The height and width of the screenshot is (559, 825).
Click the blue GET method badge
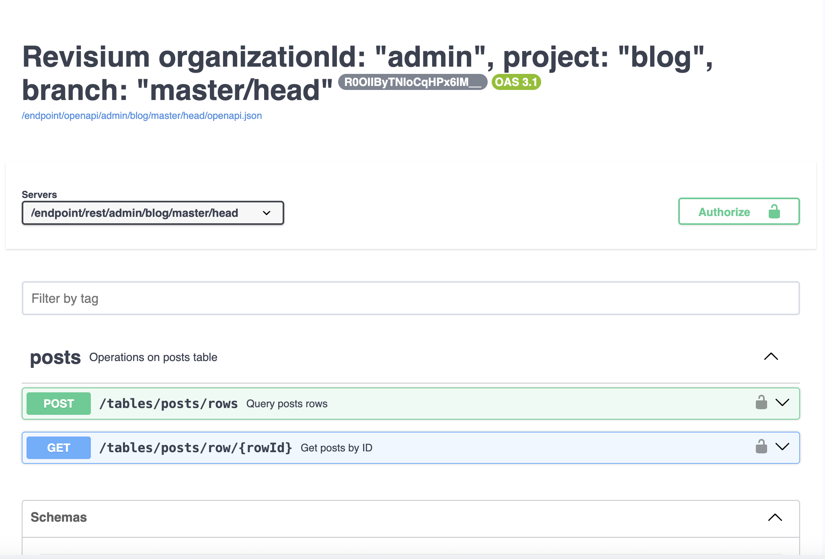coord(58,447)
